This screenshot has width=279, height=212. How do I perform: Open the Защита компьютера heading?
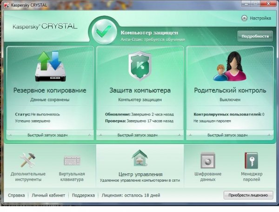click(140, 90)
